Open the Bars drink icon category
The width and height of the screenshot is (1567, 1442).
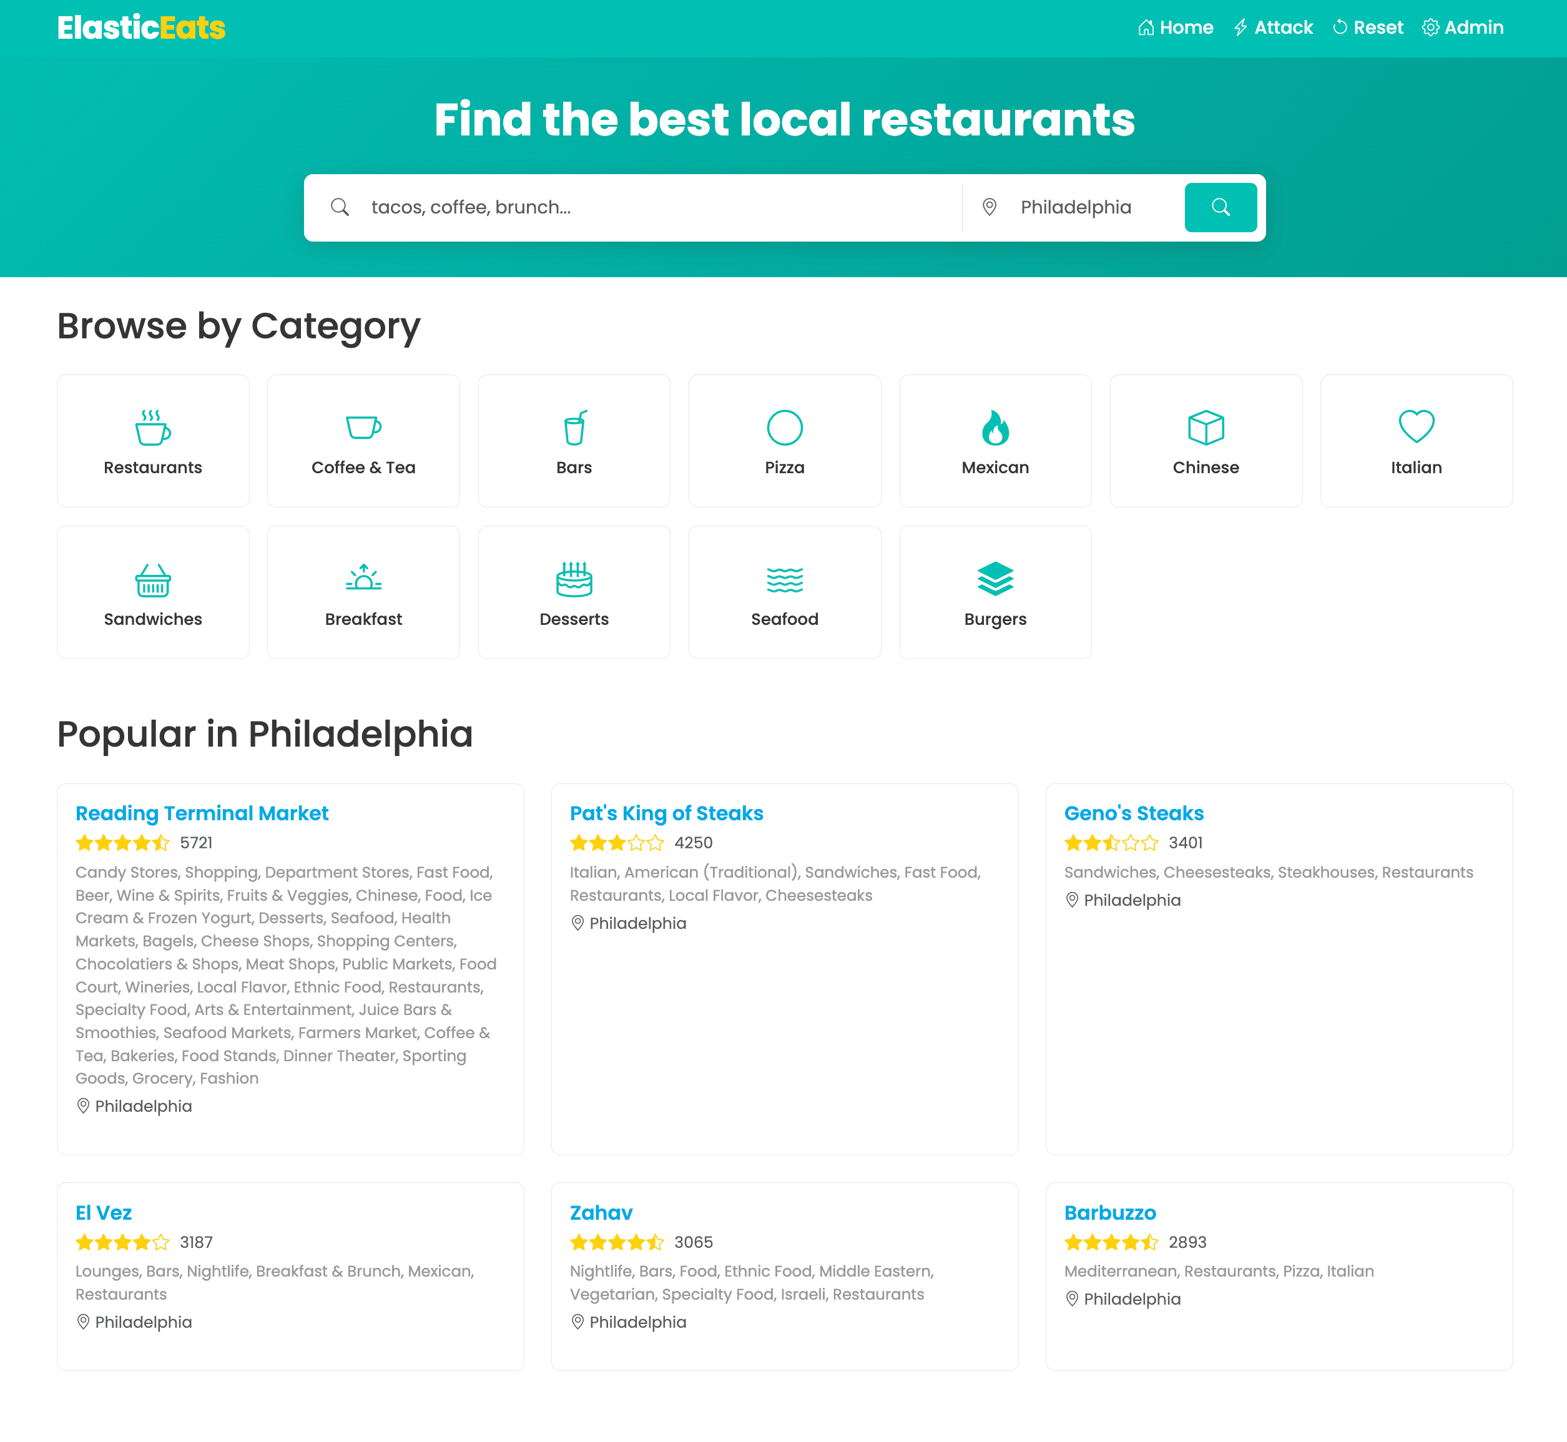(574, 428)
